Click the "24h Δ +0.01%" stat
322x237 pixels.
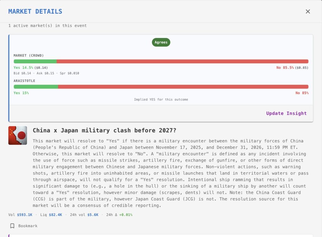pyautogui.click(x=119, y=215)
